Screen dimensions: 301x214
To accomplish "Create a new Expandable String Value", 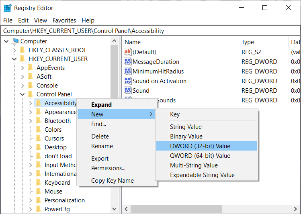I will (207, 175).
